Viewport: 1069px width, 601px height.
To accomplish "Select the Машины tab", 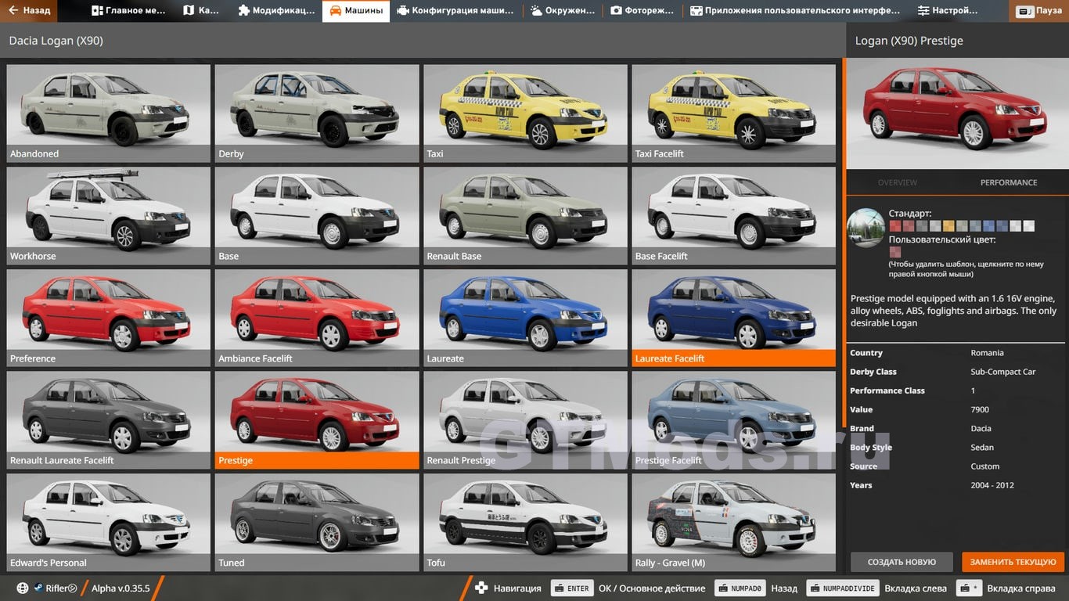I will [356, 11].
